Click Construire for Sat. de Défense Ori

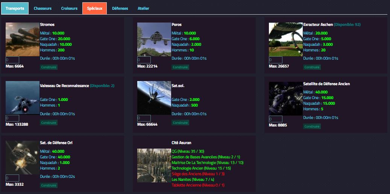pyautogui.click(x=49, y=185)
